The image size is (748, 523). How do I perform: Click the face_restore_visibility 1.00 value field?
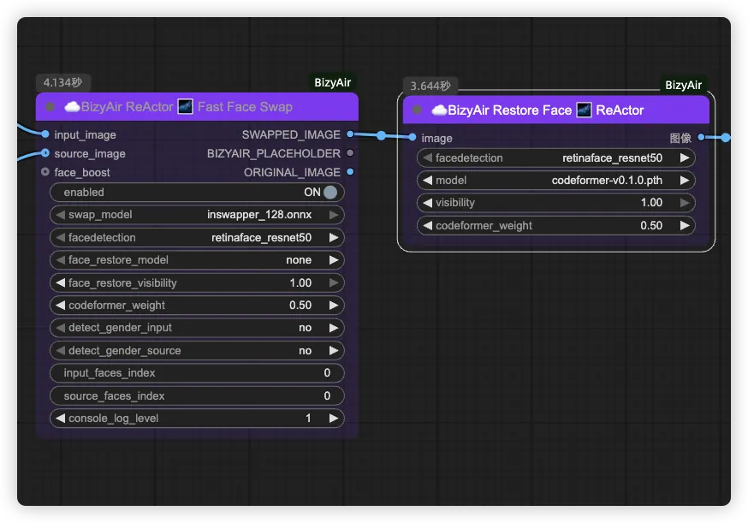pyautogui.click(x=197, y=283)
